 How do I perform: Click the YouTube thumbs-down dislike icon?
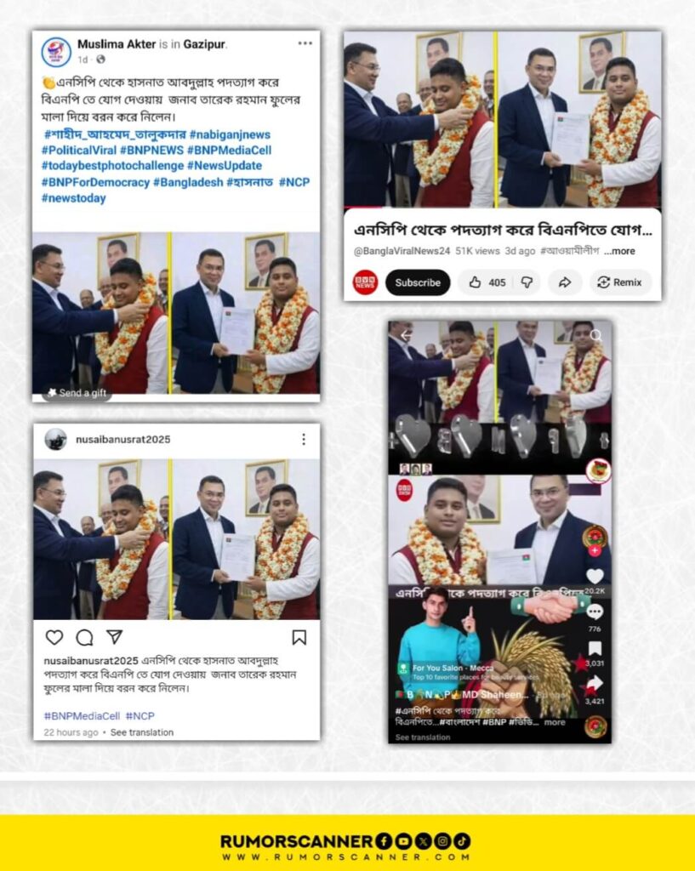527,282
